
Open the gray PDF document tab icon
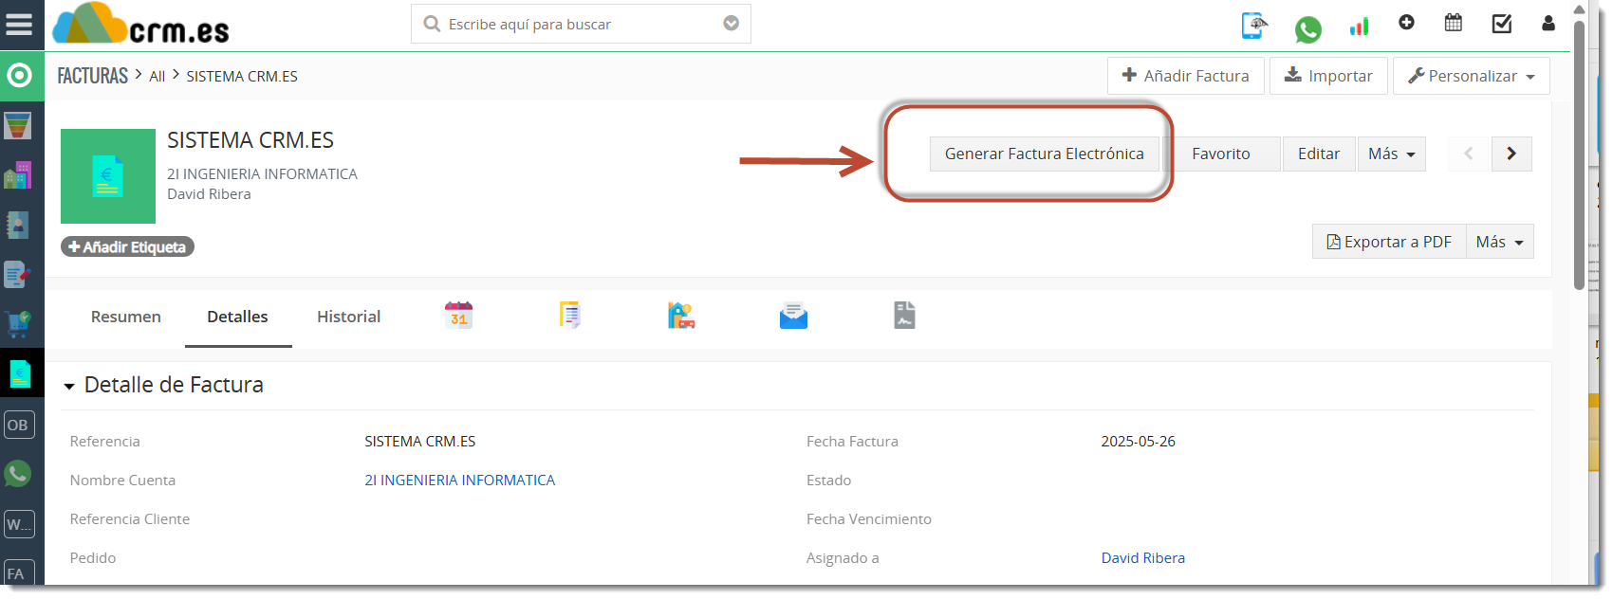click(904, 316)
